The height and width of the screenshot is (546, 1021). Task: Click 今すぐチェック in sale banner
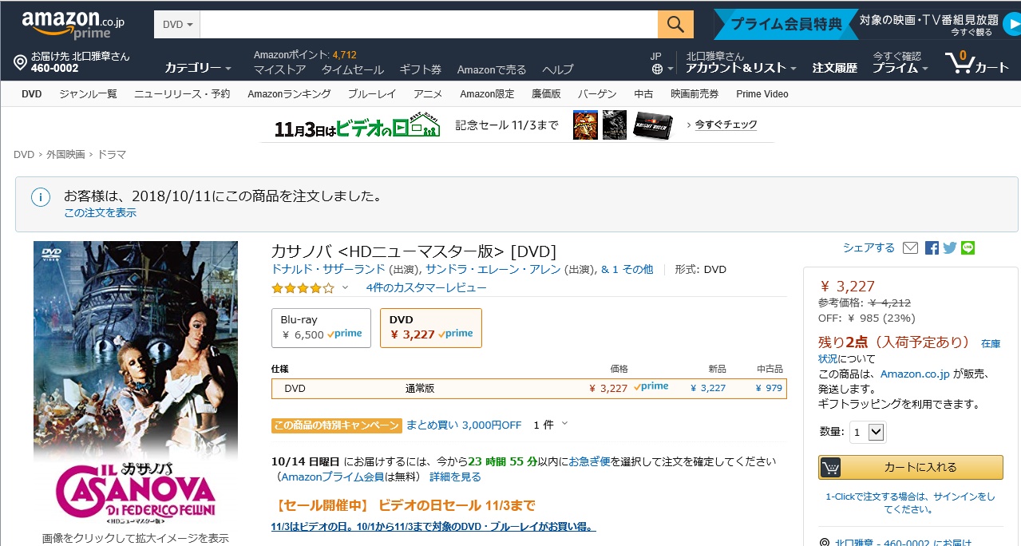[x=726, y=125]
